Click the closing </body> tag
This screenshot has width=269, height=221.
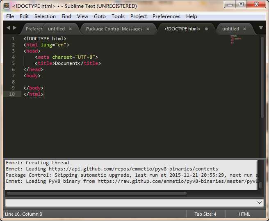pos(34,88)
